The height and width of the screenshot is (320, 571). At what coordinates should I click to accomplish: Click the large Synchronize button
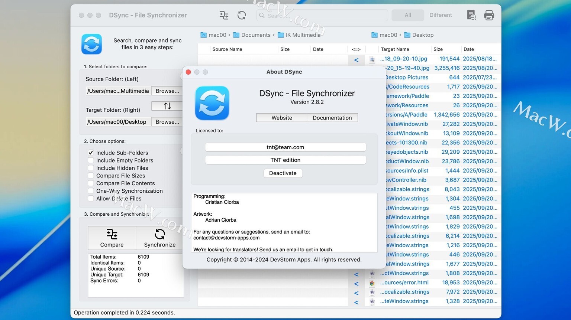click(159, 238)
